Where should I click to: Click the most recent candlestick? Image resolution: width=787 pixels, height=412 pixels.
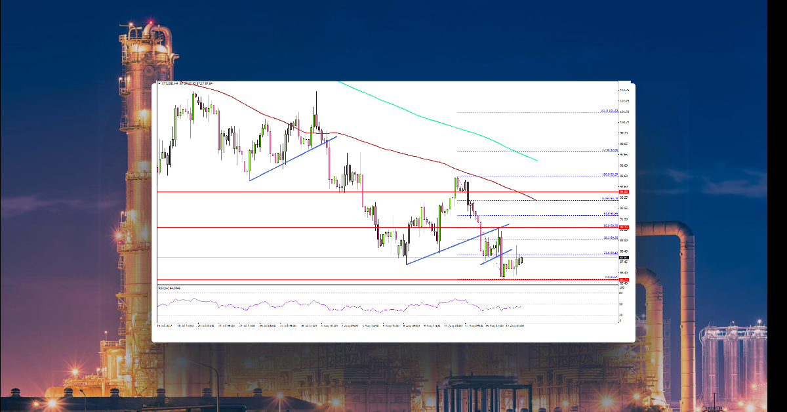tap(521, 260)
